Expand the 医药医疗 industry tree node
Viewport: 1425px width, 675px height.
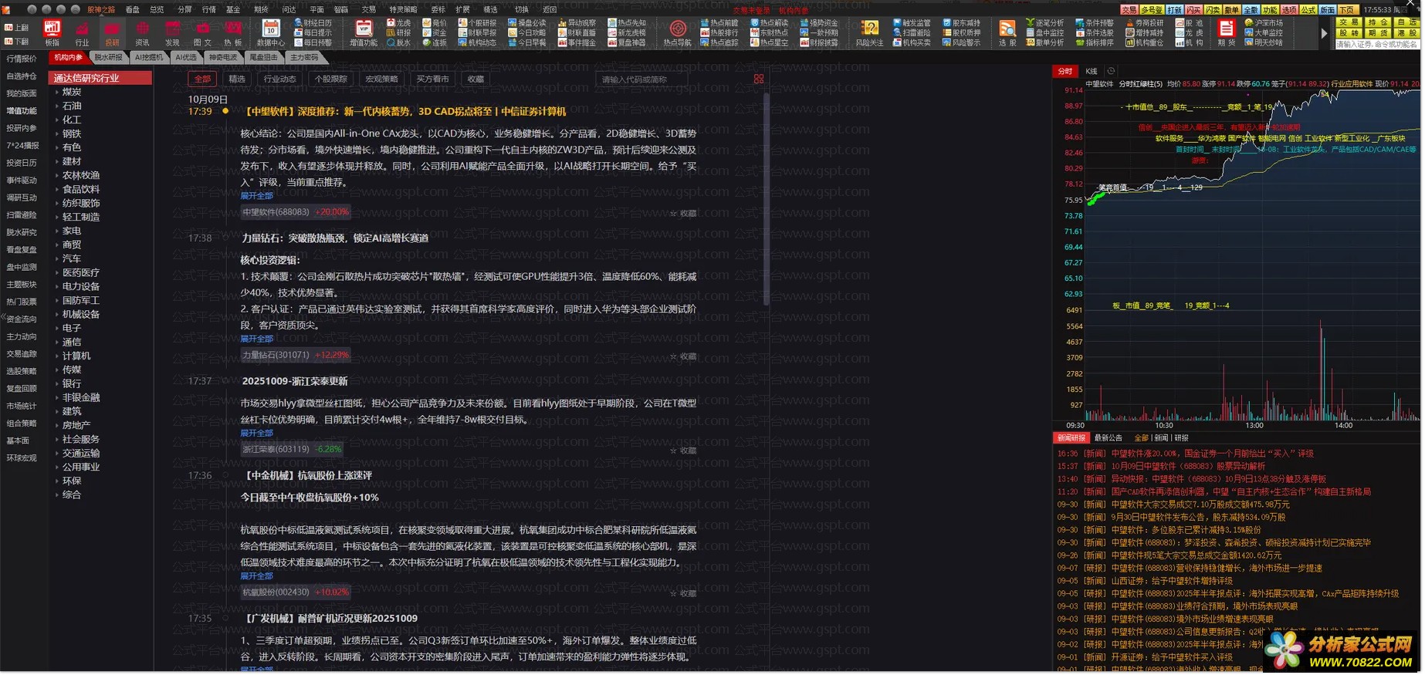(57, 272)
